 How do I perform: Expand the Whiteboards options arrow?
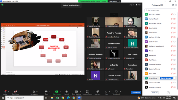(120, 91)
